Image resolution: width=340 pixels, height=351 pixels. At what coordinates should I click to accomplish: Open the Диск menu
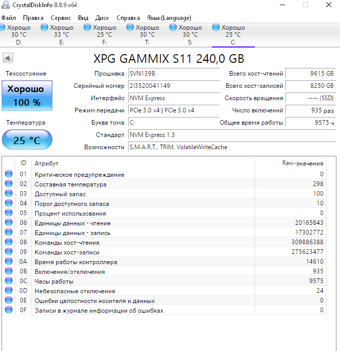102,18
